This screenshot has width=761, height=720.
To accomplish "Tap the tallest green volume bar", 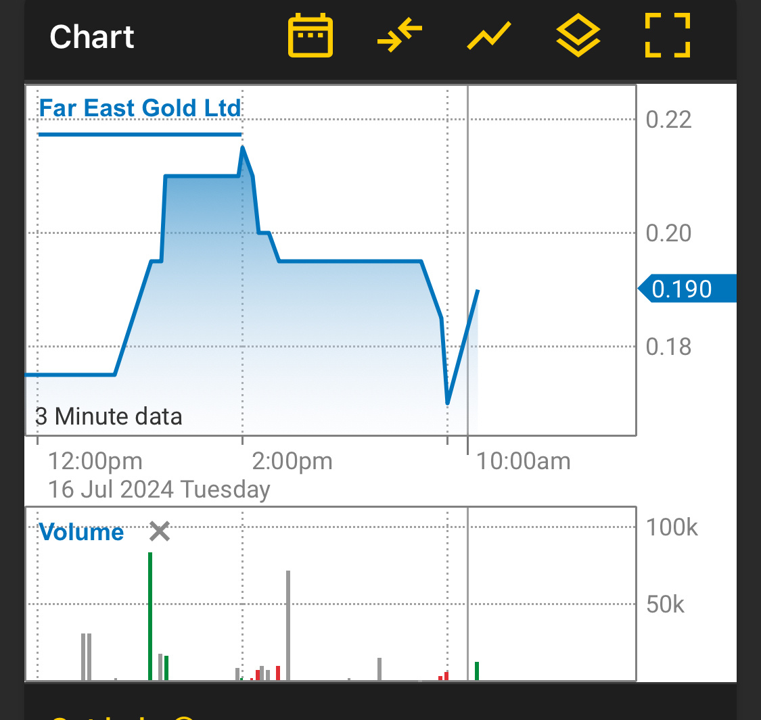I will 150,616.
